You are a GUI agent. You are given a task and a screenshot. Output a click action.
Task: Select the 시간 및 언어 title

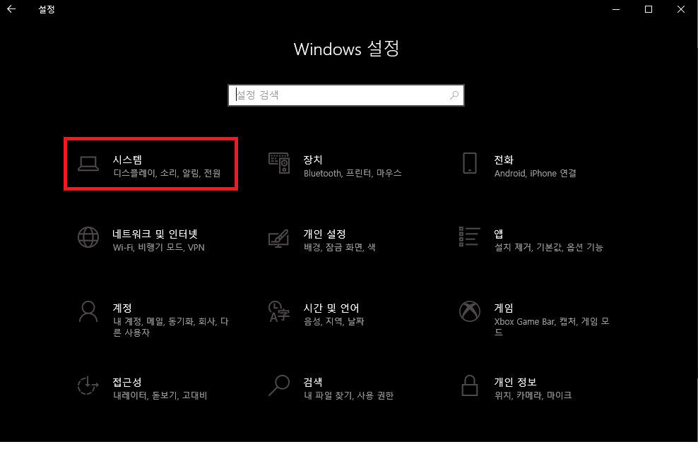click(331, 308)
